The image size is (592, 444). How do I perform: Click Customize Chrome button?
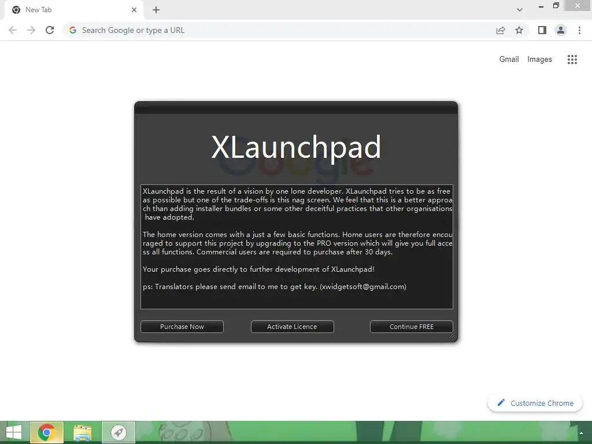click(535, 403)
